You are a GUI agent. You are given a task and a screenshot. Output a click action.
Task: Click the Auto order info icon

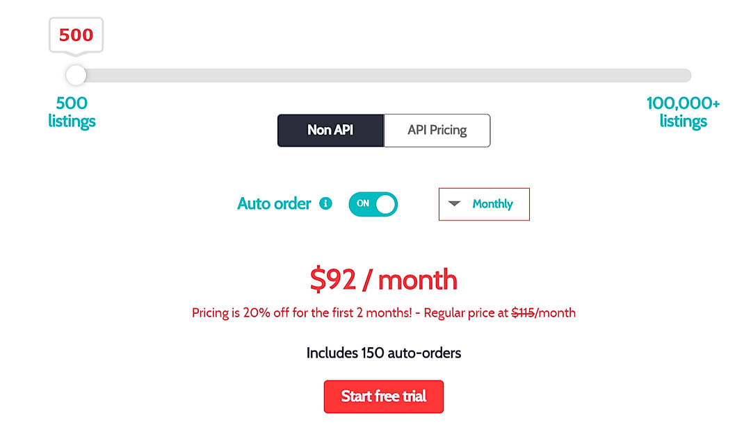coord(325,203)
